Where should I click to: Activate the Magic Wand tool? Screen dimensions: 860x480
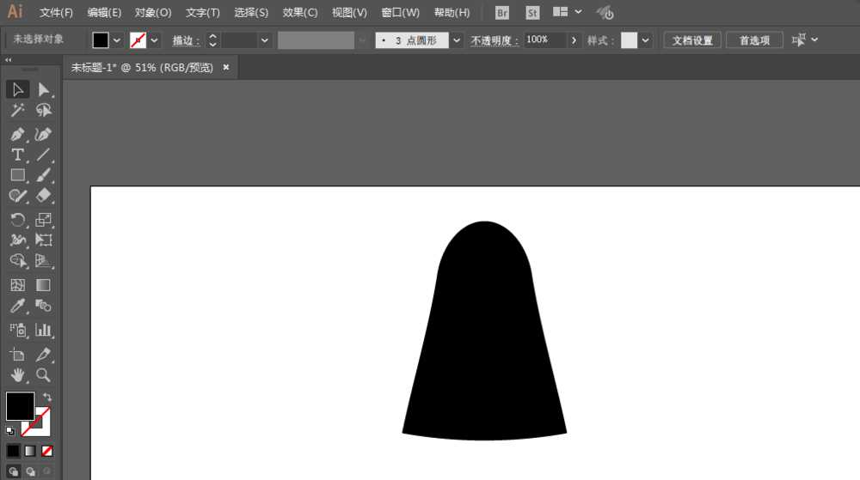[16, 111]
